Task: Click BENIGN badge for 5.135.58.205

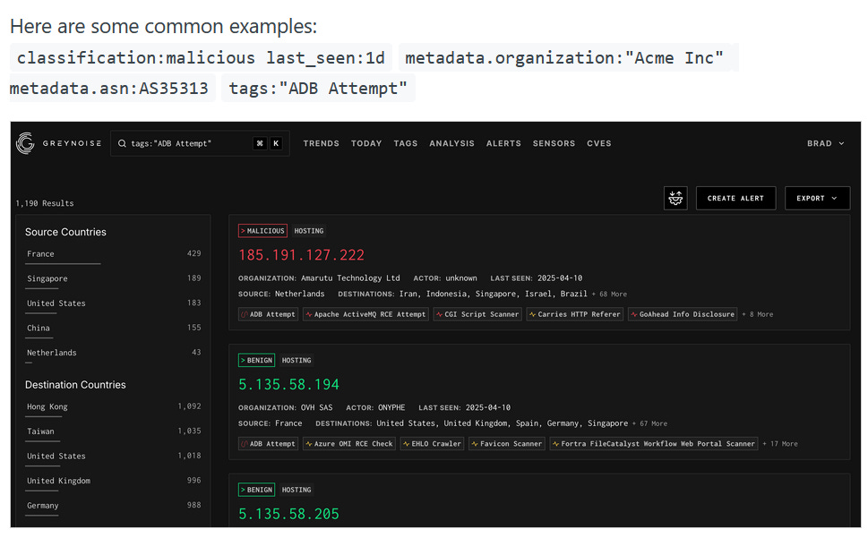Action: 256,490
